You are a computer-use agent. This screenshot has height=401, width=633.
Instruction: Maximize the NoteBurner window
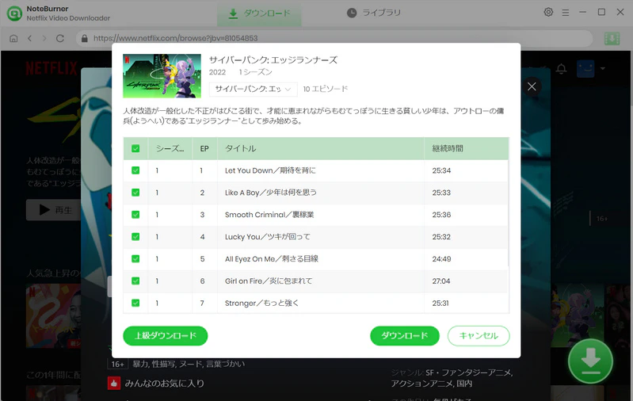[x=601, y=12]
